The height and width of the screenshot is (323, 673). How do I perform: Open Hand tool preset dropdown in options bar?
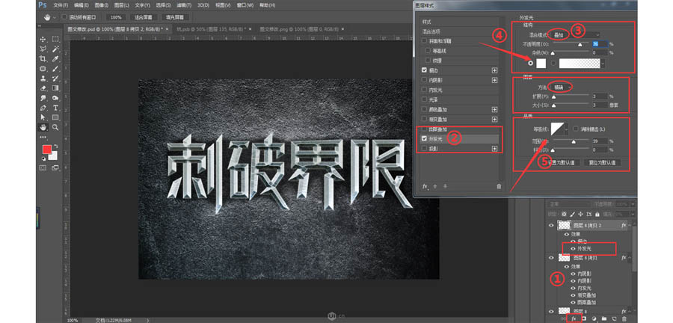click(x=55, y=18)
